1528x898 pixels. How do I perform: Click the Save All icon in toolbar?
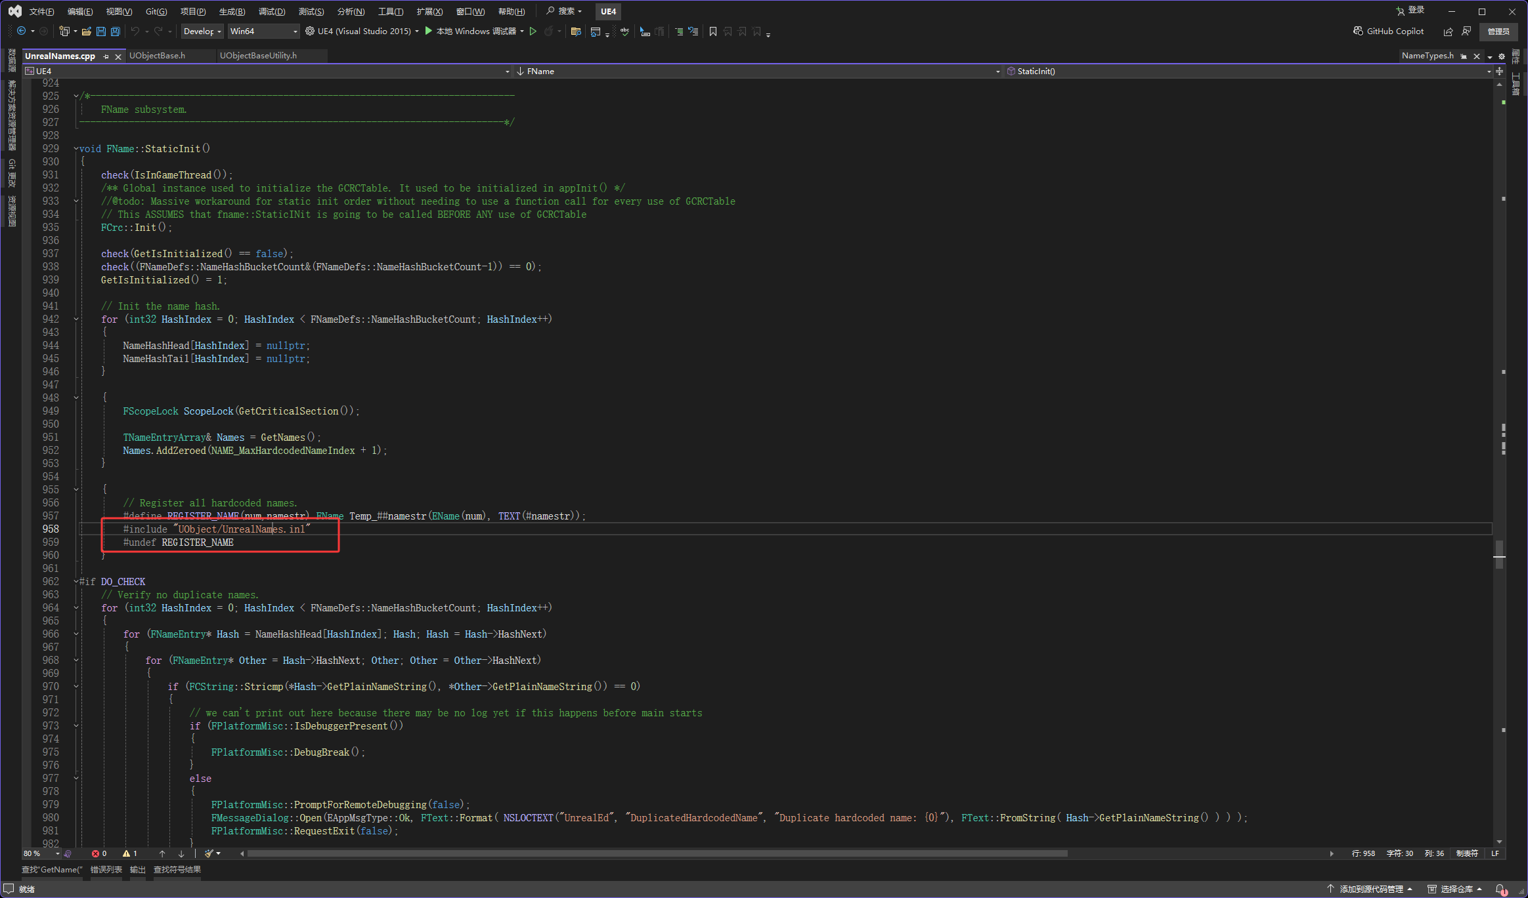116,31
